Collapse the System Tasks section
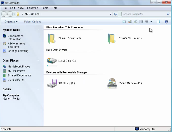This screenshot has height=132, width=172. pos(38,30)
